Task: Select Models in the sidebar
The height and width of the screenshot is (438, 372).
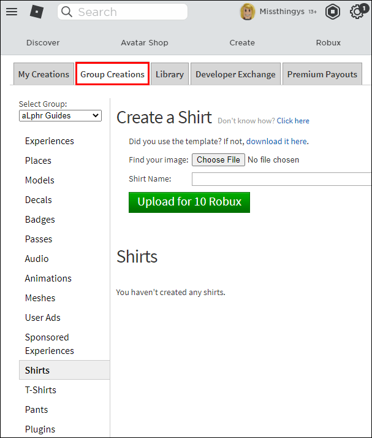Action: click(x=40, y=180)
